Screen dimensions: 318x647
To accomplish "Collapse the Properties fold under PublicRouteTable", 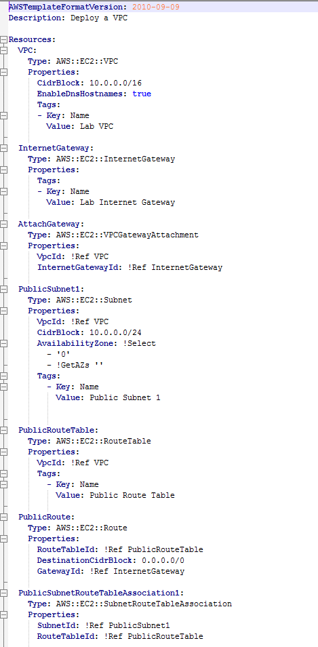I will pos(3,452).
